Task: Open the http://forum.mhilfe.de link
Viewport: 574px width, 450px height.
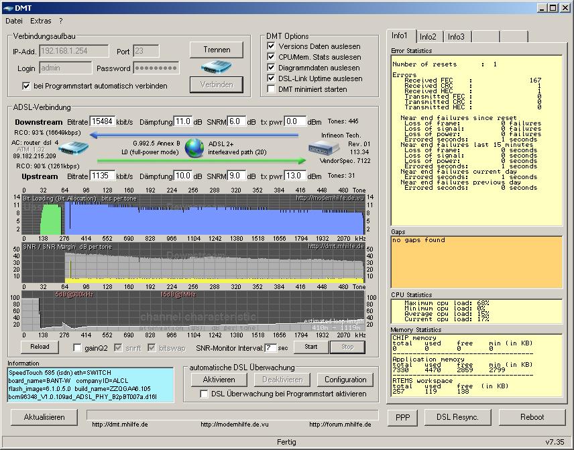Action: point(340,424)
